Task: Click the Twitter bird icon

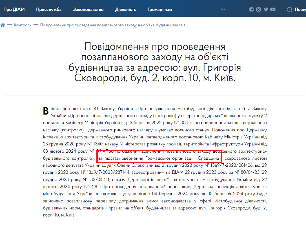Action: (266, 10)
